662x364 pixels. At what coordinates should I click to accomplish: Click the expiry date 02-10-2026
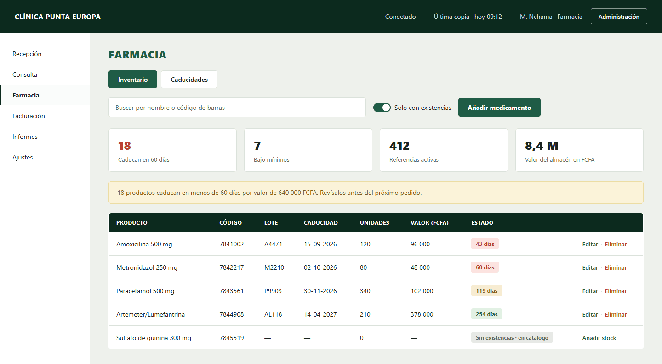pyautogui.click(x=320, y=267)
